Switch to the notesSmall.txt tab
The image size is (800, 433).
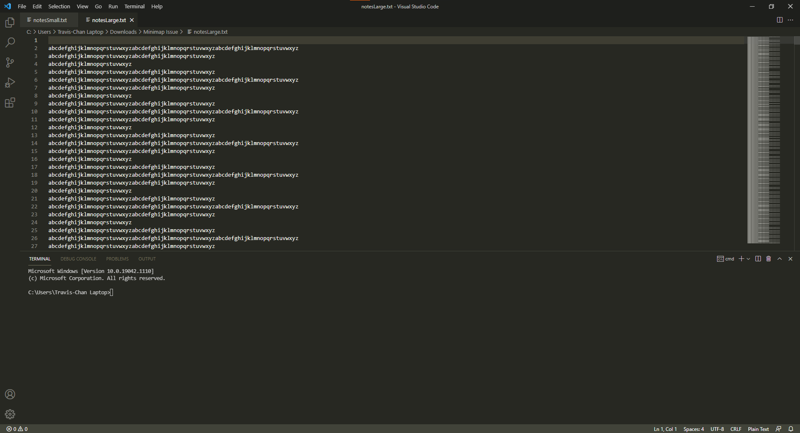tap(49, 20)
